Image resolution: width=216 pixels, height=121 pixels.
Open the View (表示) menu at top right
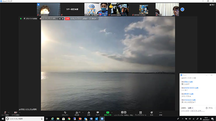(x=212, y=5)
